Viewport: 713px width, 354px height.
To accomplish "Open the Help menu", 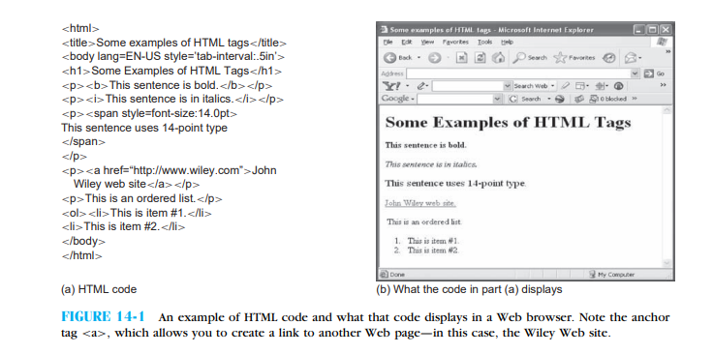I will 507,42.
